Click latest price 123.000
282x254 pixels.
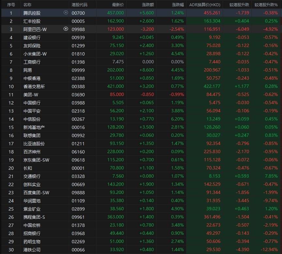click(115, 29)
